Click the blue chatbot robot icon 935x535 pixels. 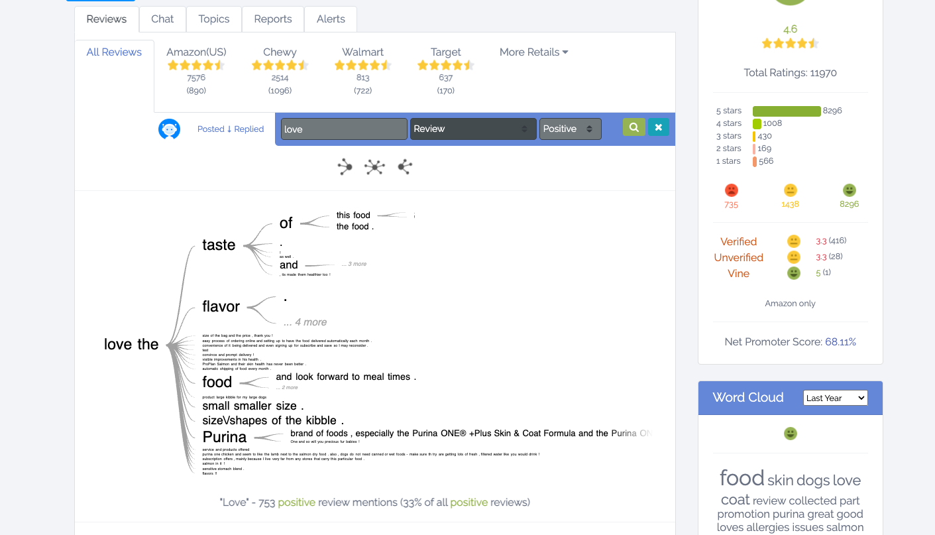pyautogui.click(x=170, y=129)
